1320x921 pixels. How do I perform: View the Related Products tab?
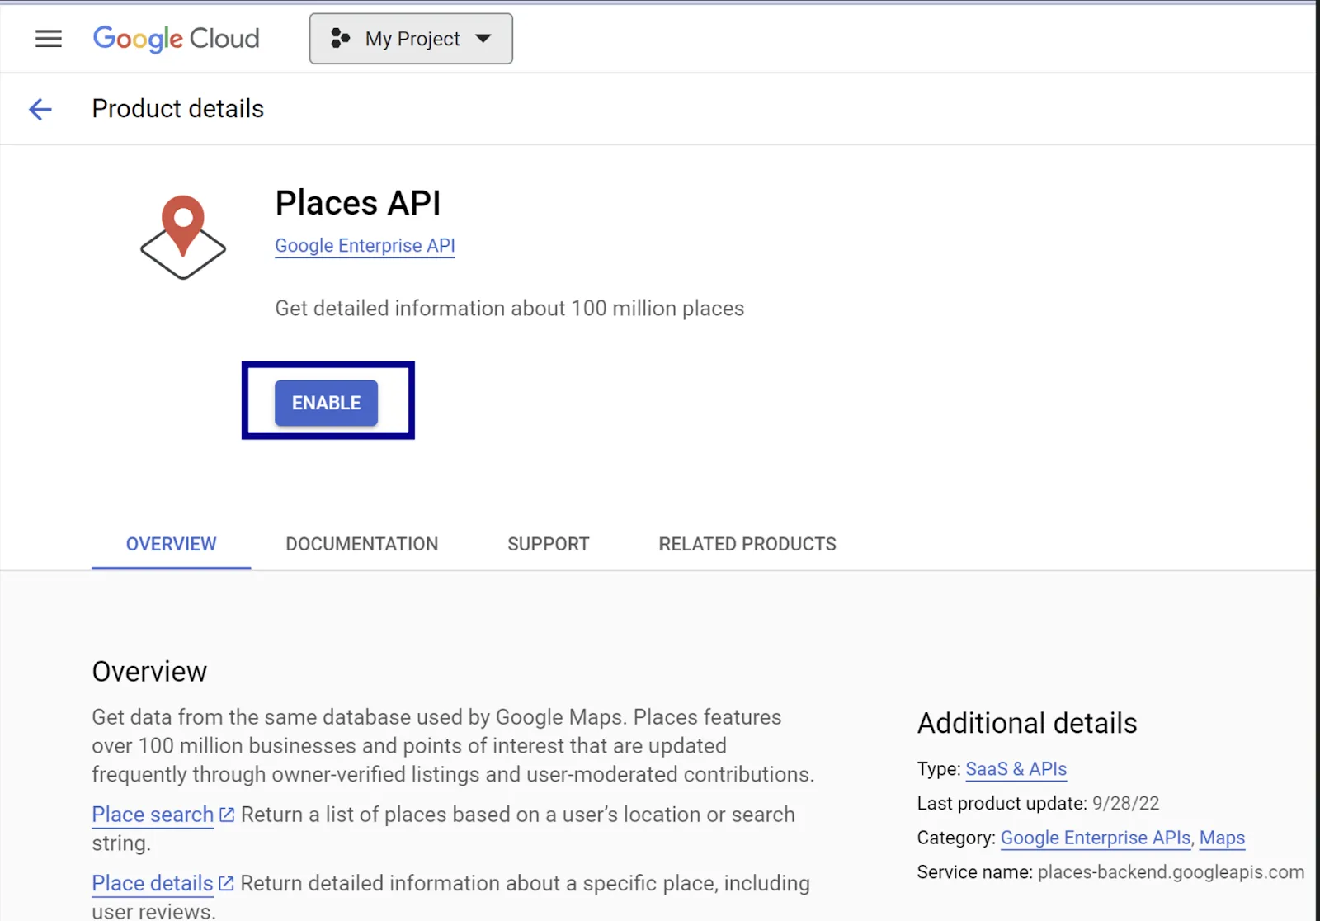pos(747,544)
